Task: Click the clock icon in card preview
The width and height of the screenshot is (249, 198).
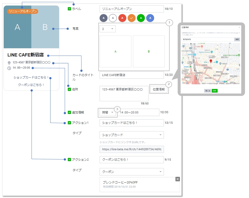Action: click(9, 68)
